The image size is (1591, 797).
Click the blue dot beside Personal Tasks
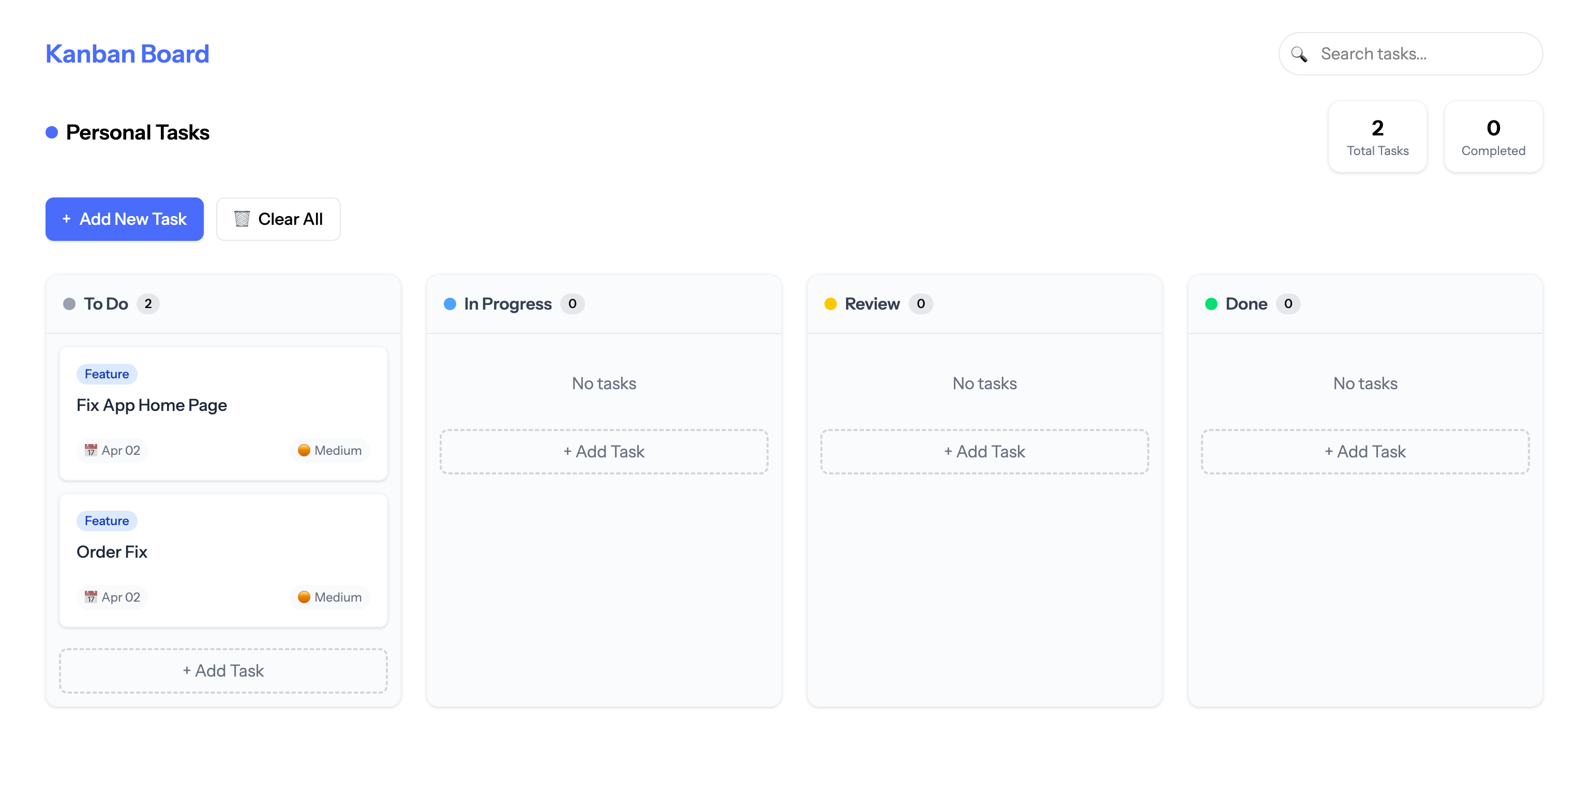tap(52, 132)
